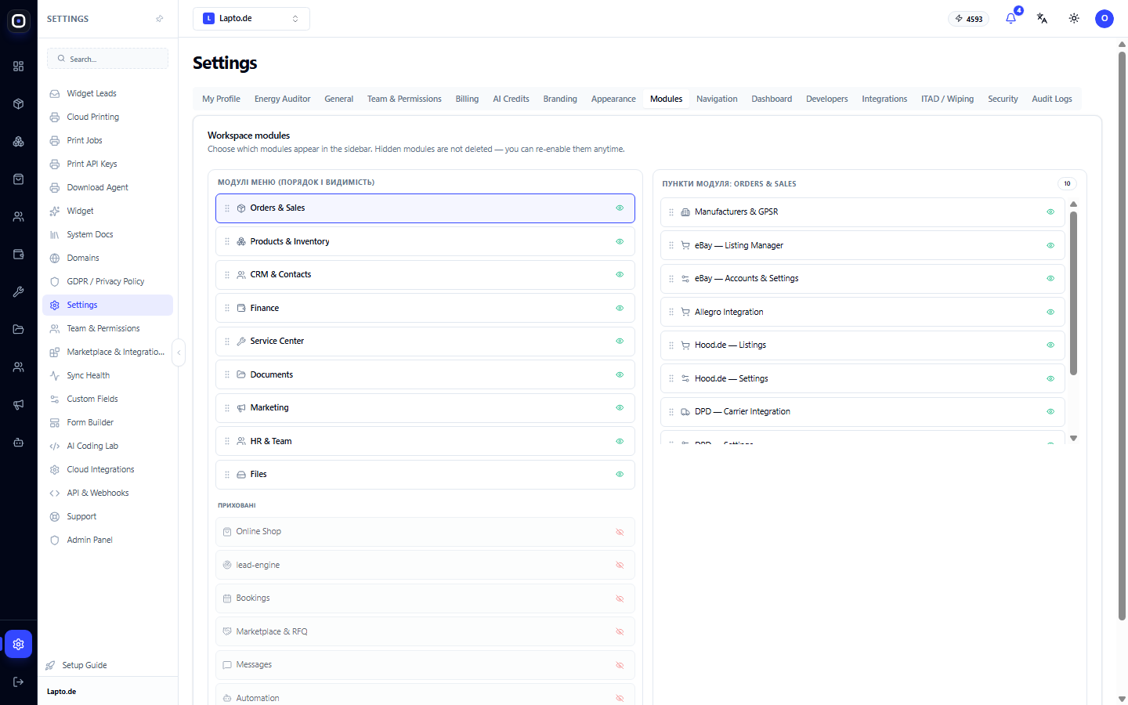Click the 4593 AI credits badge
This screenshot has width=1128, height=705.
969,19
